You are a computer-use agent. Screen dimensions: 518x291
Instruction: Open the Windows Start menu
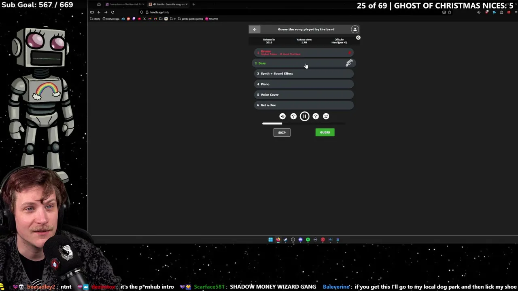point(271,240)
